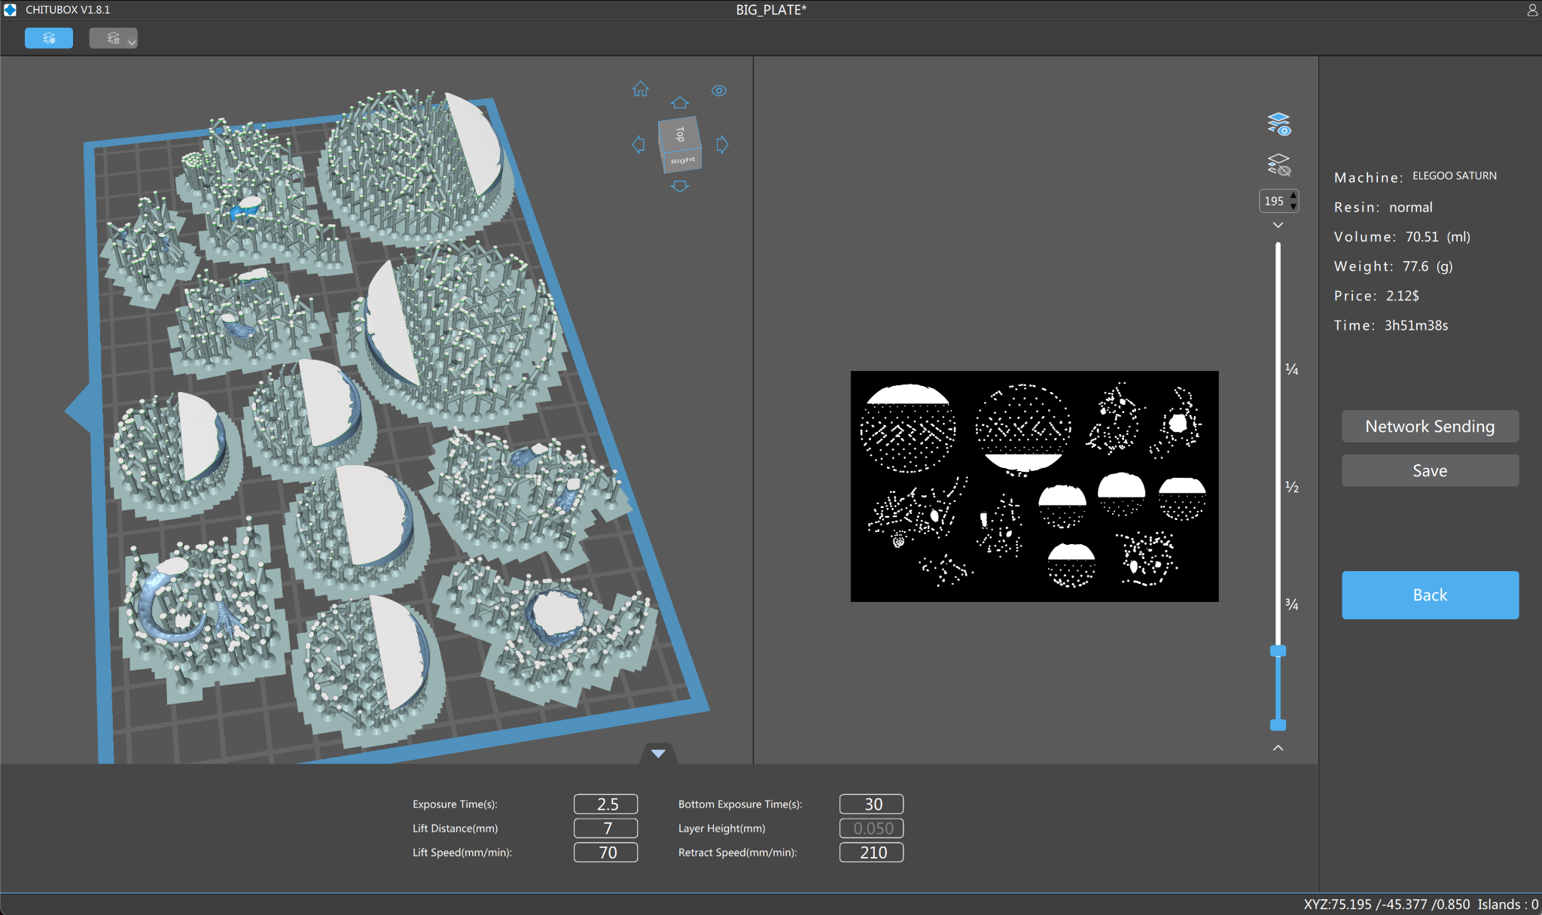1542x915 pixels.
Task: Click the upper layer slider handle
Action: coord(1278,651)
